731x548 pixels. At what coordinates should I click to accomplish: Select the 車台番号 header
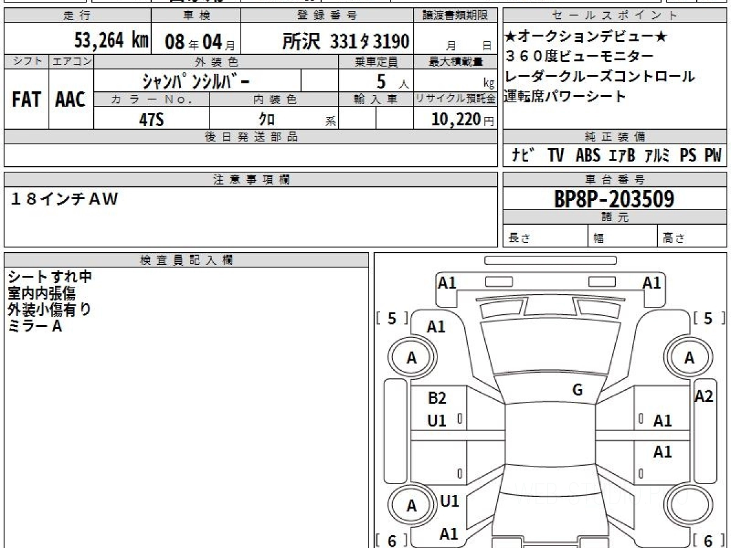615,180
